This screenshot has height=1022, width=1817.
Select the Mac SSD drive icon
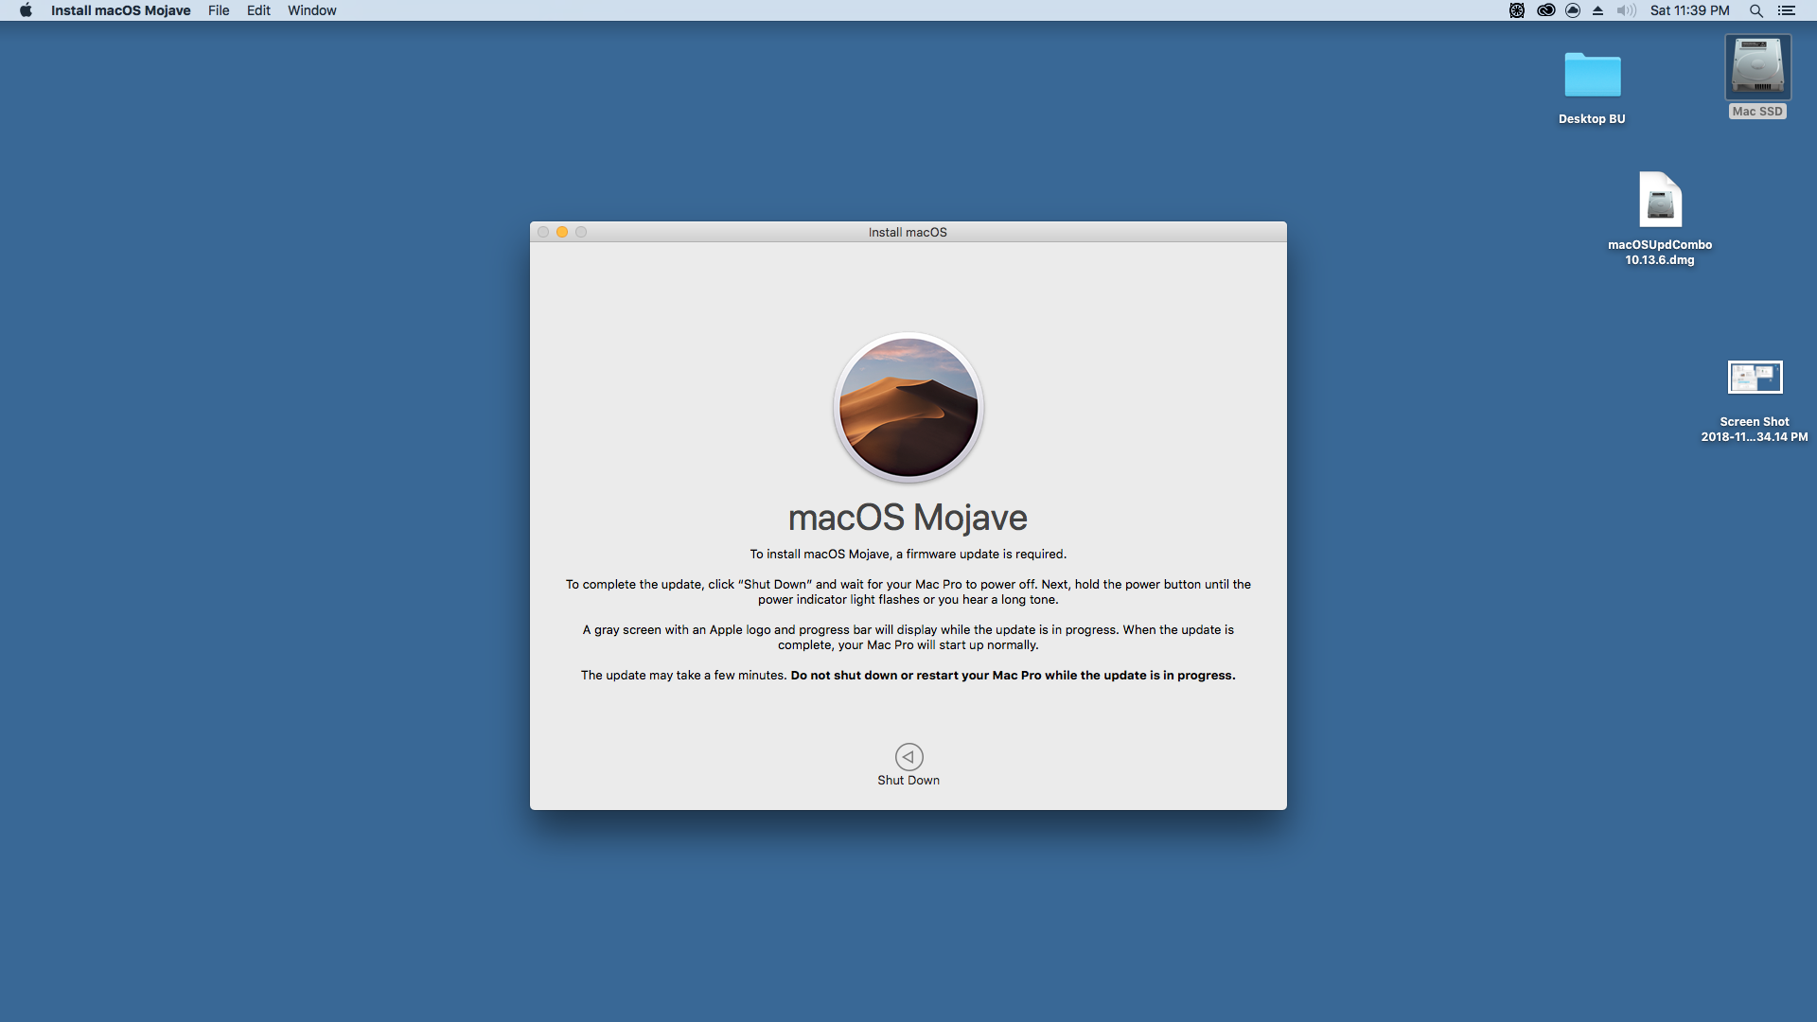1757,68
